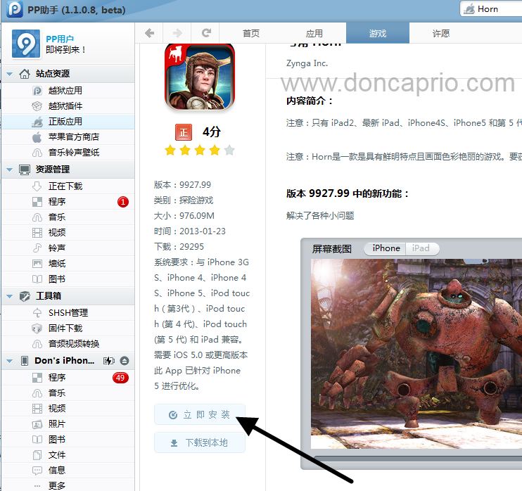Click the fifth grey rating star
Image resolution: width=522 pixels, height=491 pixels.
click(x=229, y=151)
